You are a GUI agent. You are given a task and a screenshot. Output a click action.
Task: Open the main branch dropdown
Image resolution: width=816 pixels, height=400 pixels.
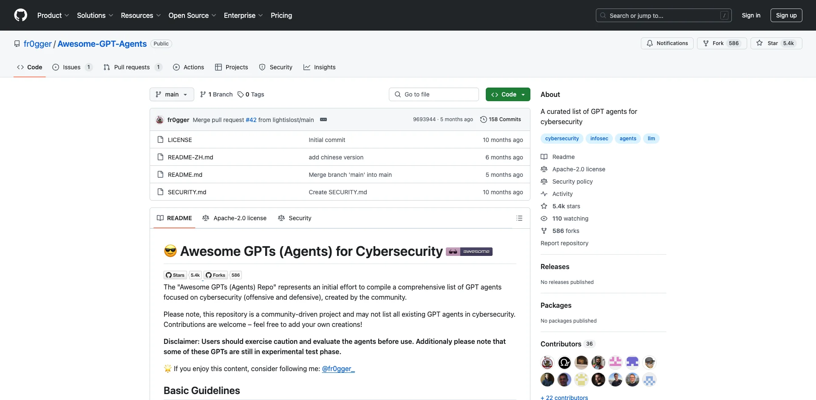coord(172,94)
